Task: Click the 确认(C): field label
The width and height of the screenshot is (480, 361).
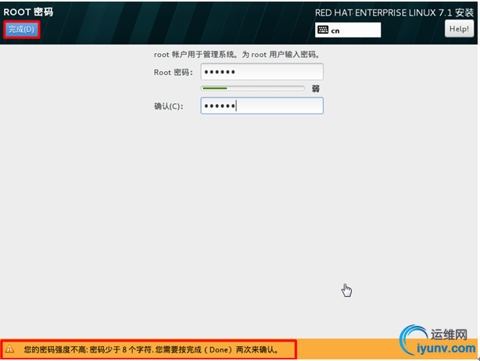Action: point(169,106)
